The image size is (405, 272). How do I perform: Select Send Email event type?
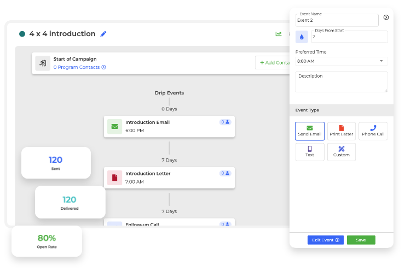click(310, 131)
